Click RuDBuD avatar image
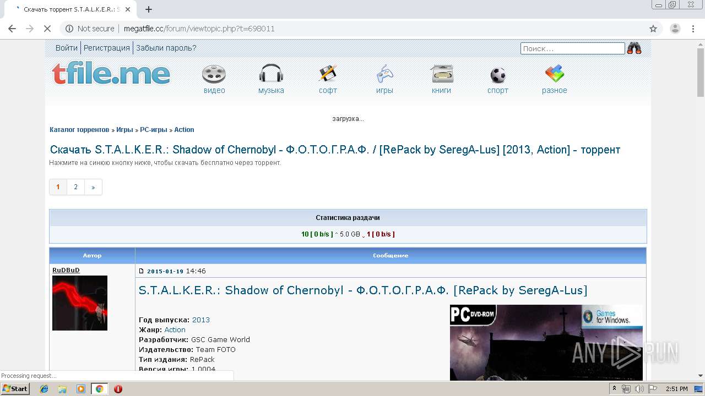705x396 pixels. (80, 303)
